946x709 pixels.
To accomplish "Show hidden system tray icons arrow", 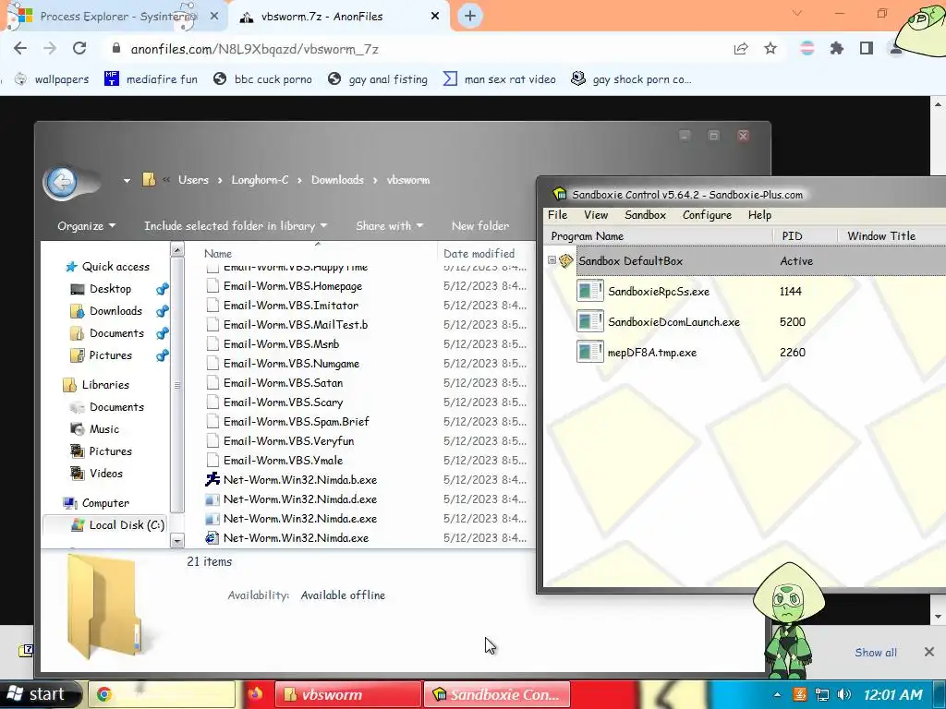I will click(777, 695).
